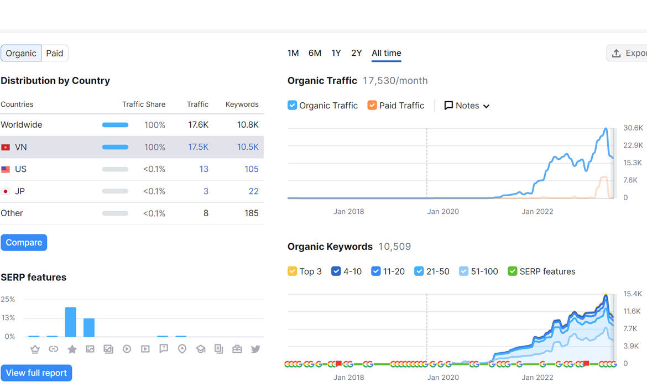647x387 pixels.
Task: Uncheck the Organic Traffic checkbox
Action: tap(292, 105)
